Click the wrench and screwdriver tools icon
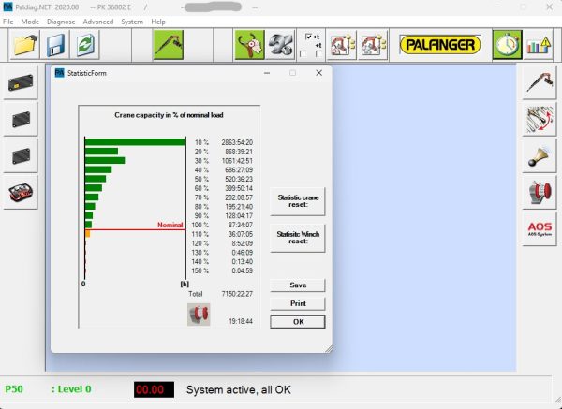 (281, 44)
